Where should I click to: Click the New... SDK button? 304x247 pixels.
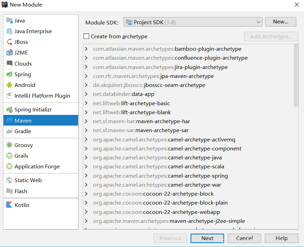click(281, 22)
